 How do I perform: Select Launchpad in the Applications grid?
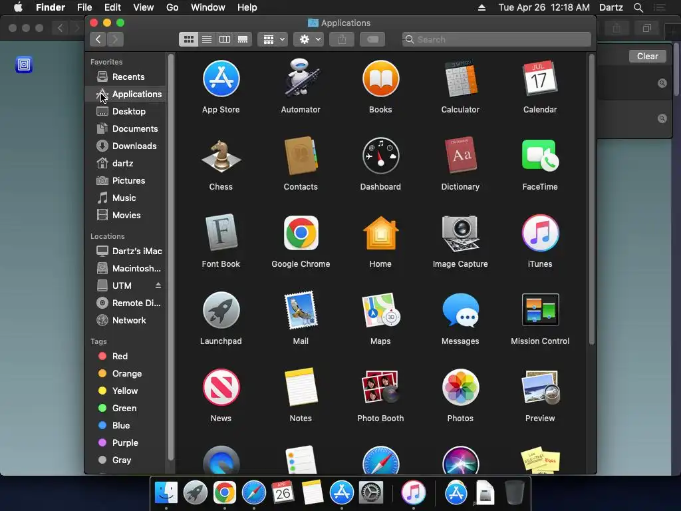pos(221,310)
